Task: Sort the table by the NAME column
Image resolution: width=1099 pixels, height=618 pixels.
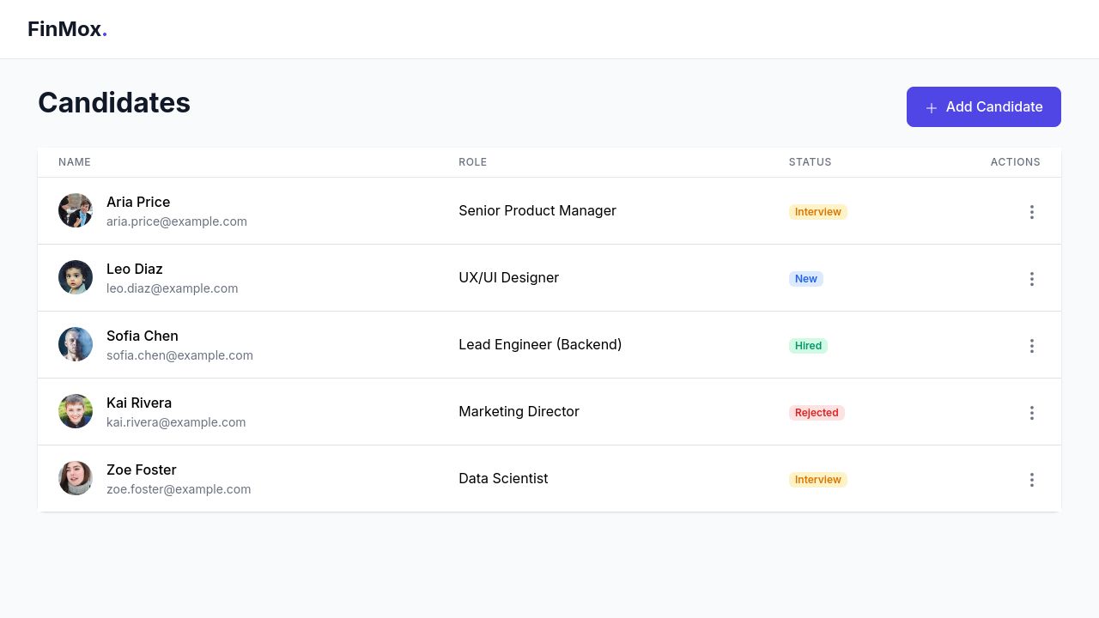Action: pyautogui.click(x=75, y=162)
